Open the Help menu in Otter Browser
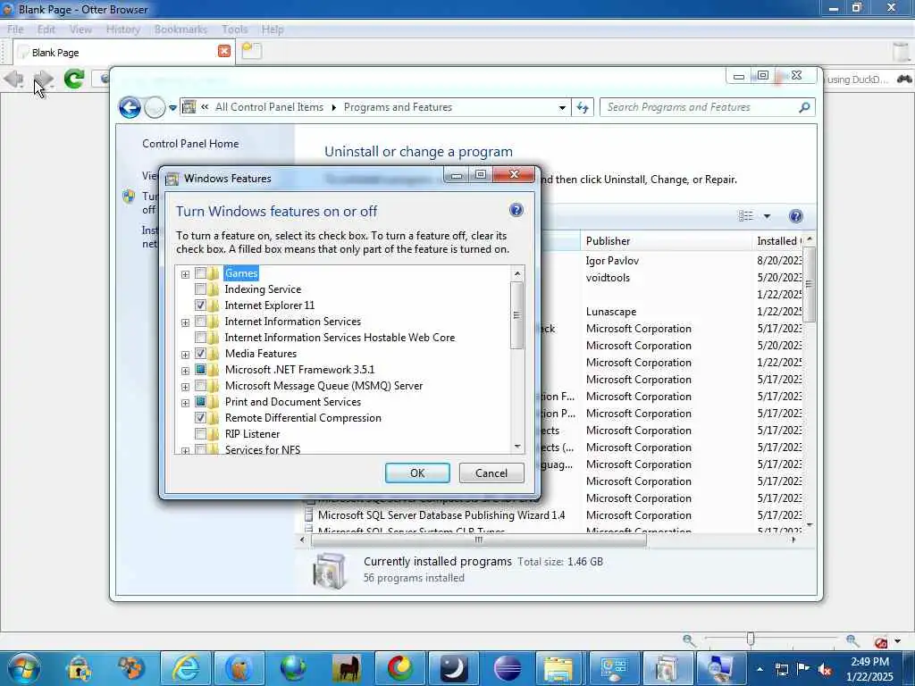The image size is (915, 686). (x=273, y=29)
